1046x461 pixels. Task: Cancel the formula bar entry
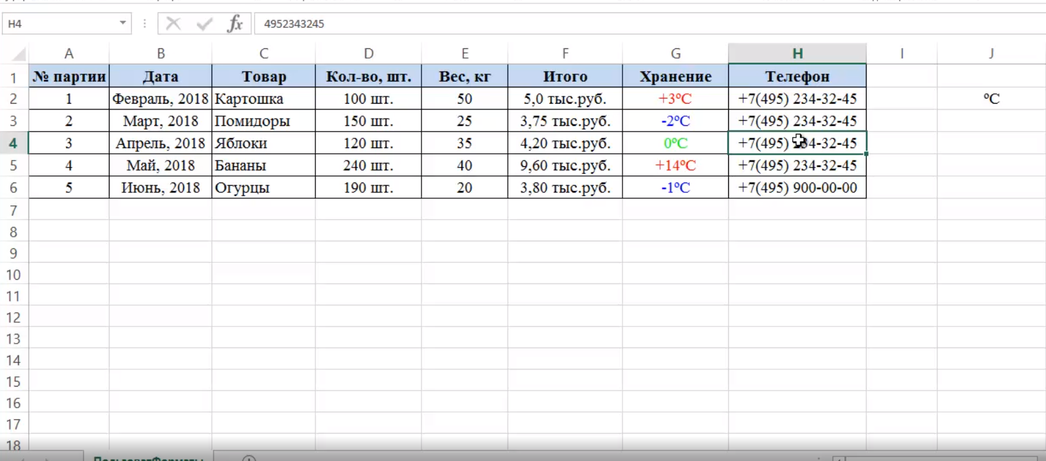click(x=174, y=23)
